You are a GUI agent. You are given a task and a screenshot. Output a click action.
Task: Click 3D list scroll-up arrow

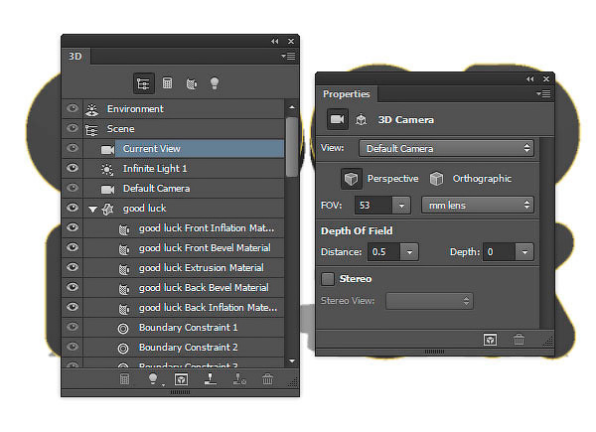(292, 107)
